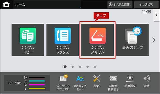The width and height of the screenshot is (160, 94).
Task: Open 最近のジョブ recent jobs
Action: 132,40
